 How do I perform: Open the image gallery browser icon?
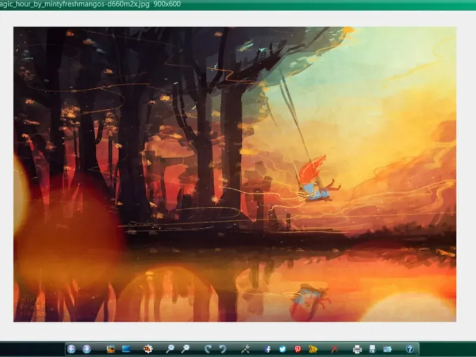pos(111,349)
